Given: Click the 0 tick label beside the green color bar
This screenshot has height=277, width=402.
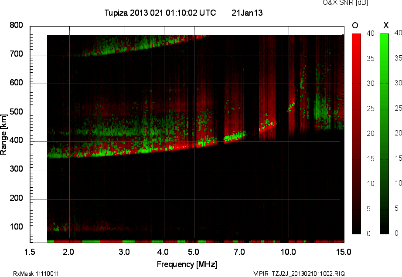Looking at the screenshot, I should point(397,233).
